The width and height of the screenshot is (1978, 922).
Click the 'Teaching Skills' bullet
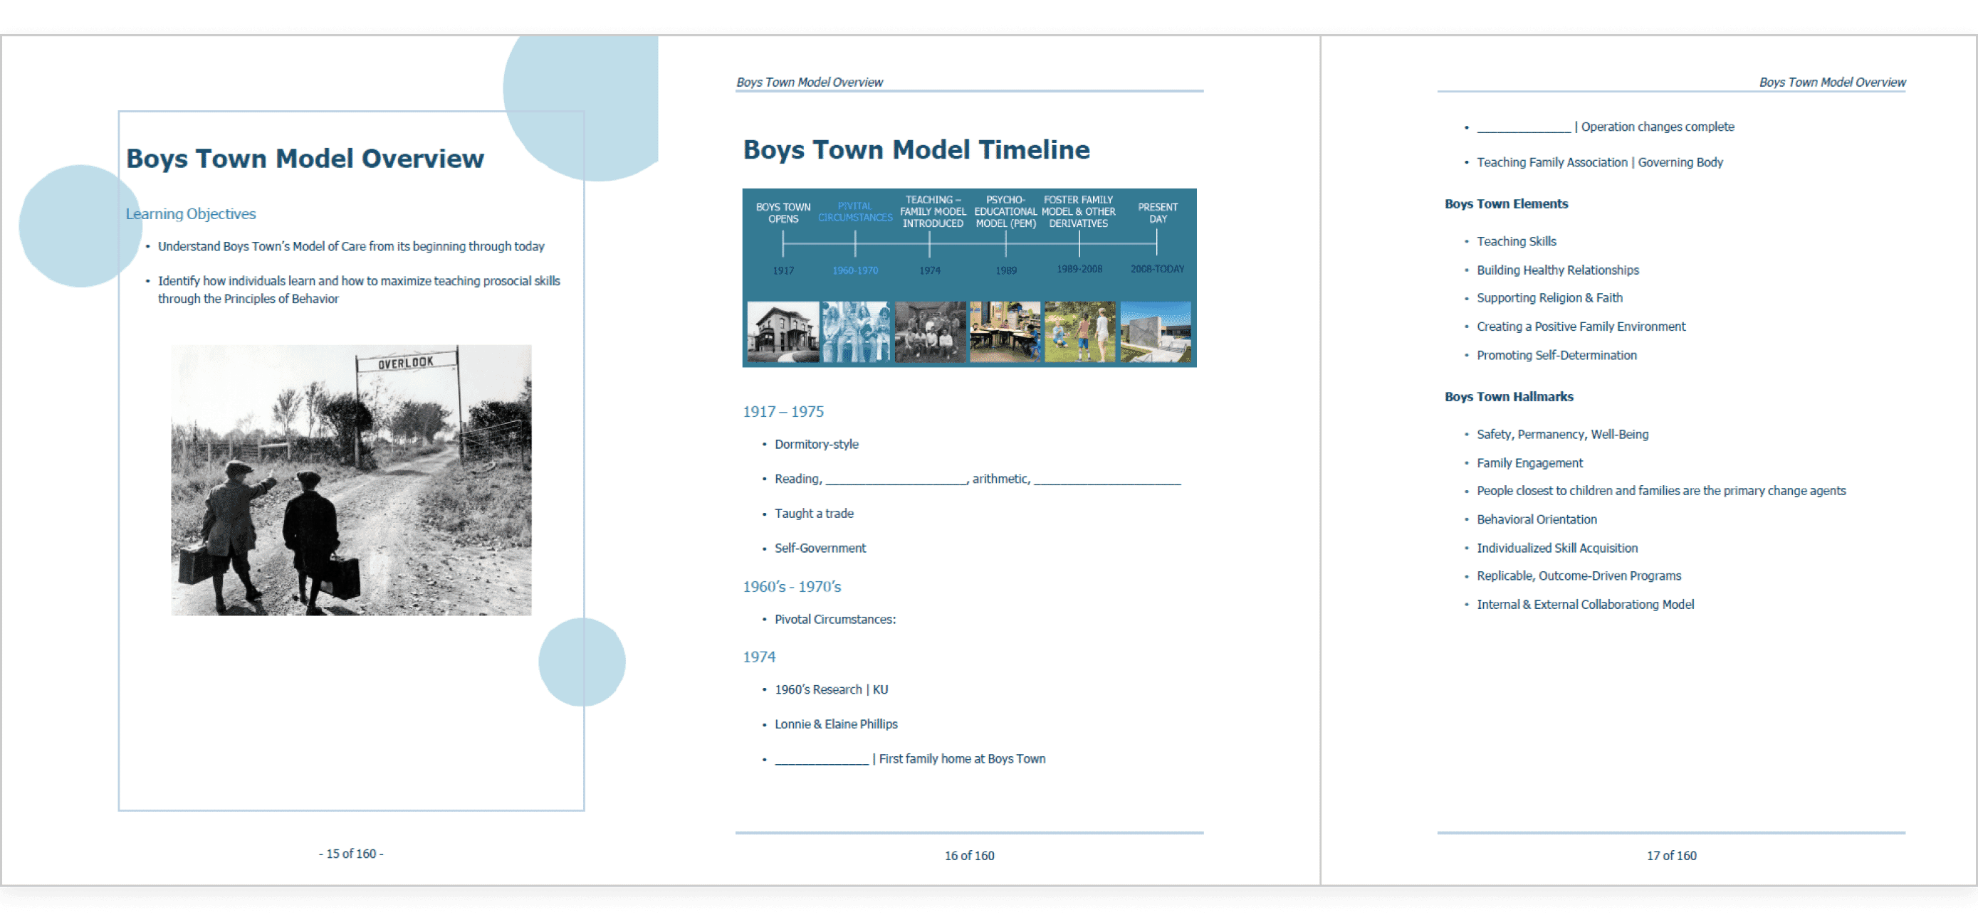coord(1516,242)
